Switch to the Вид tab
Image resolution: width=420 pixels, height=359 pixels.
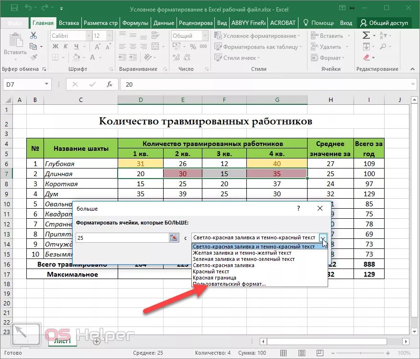[x=222, y=23]
